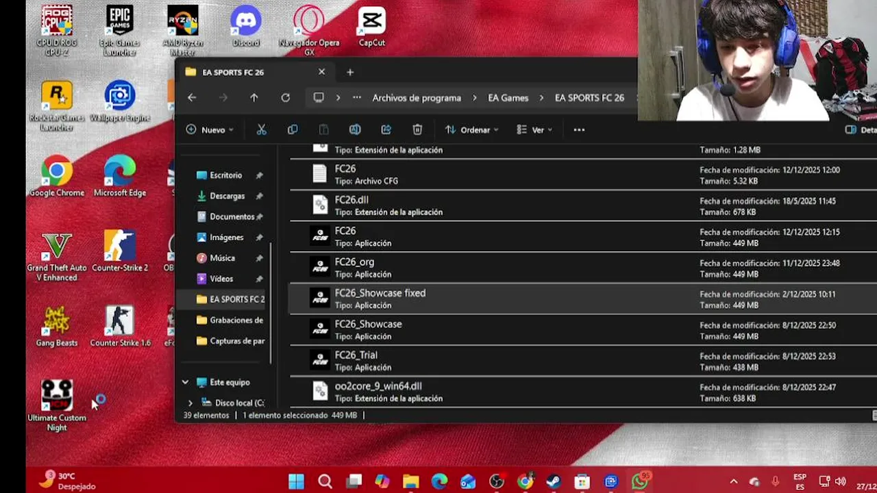Image resolution: width=877 pixels, height=493 pixels.
Task: Refresh the Explorer folder view
Action: (286, 98)
